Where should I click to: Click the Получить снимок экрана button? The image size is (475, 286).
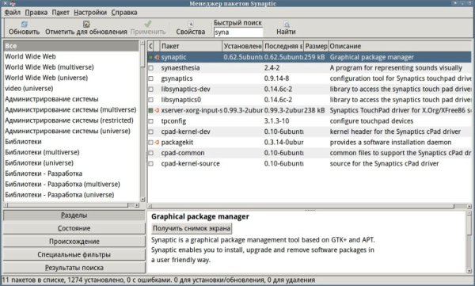point(192,228)
